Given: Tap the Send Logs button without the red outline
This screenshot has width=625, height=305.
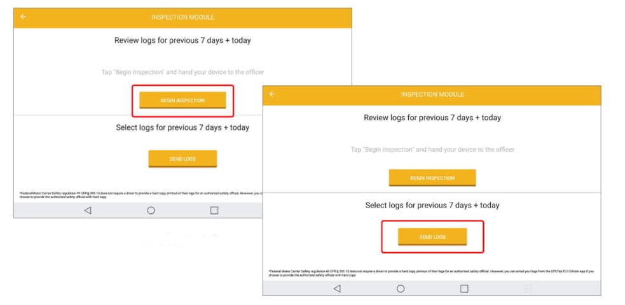Looking at the screenshot, I should (x=182, y=159).
